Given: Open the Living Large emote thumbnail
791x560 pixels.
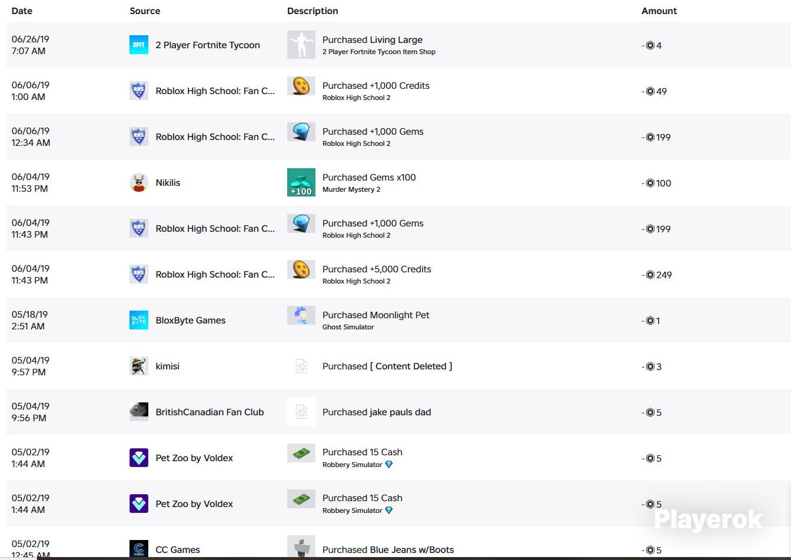Looking at the screenshot, I should pos(301,45).
